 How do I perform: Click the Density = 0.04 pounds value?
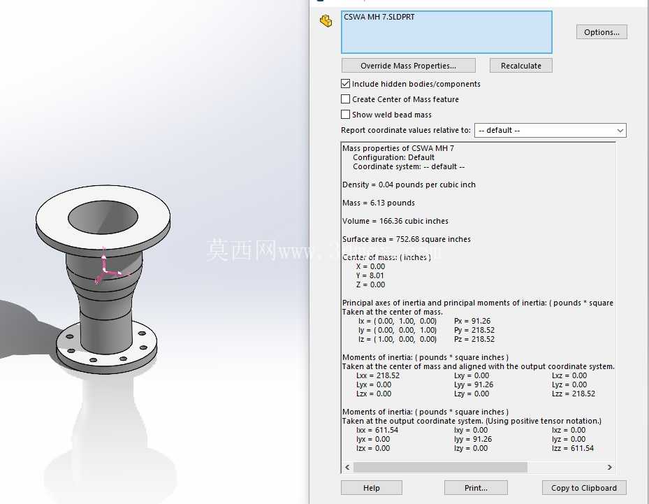click(x=409, y=185)
